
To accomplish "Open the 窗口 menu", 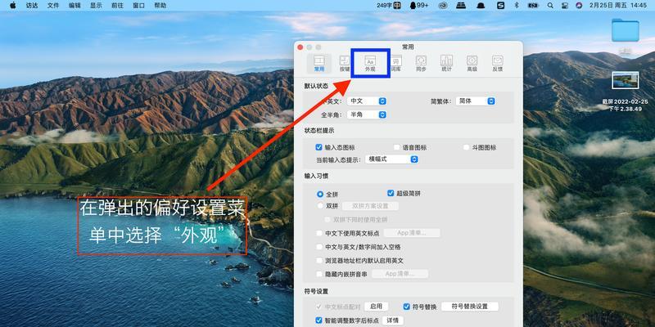I will (138, 6).
